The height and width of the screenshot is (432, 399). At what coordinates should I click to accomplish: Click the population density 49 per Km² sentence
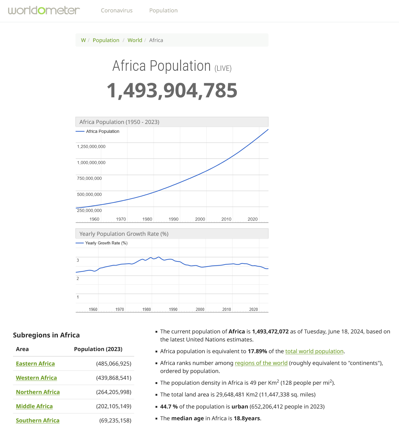pyautogui.click(x=247, y=383)
